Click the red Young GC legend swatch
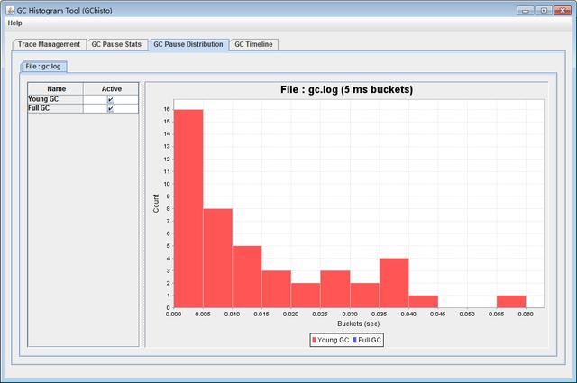Screen dimensions: 577x383 pos(314,340)
